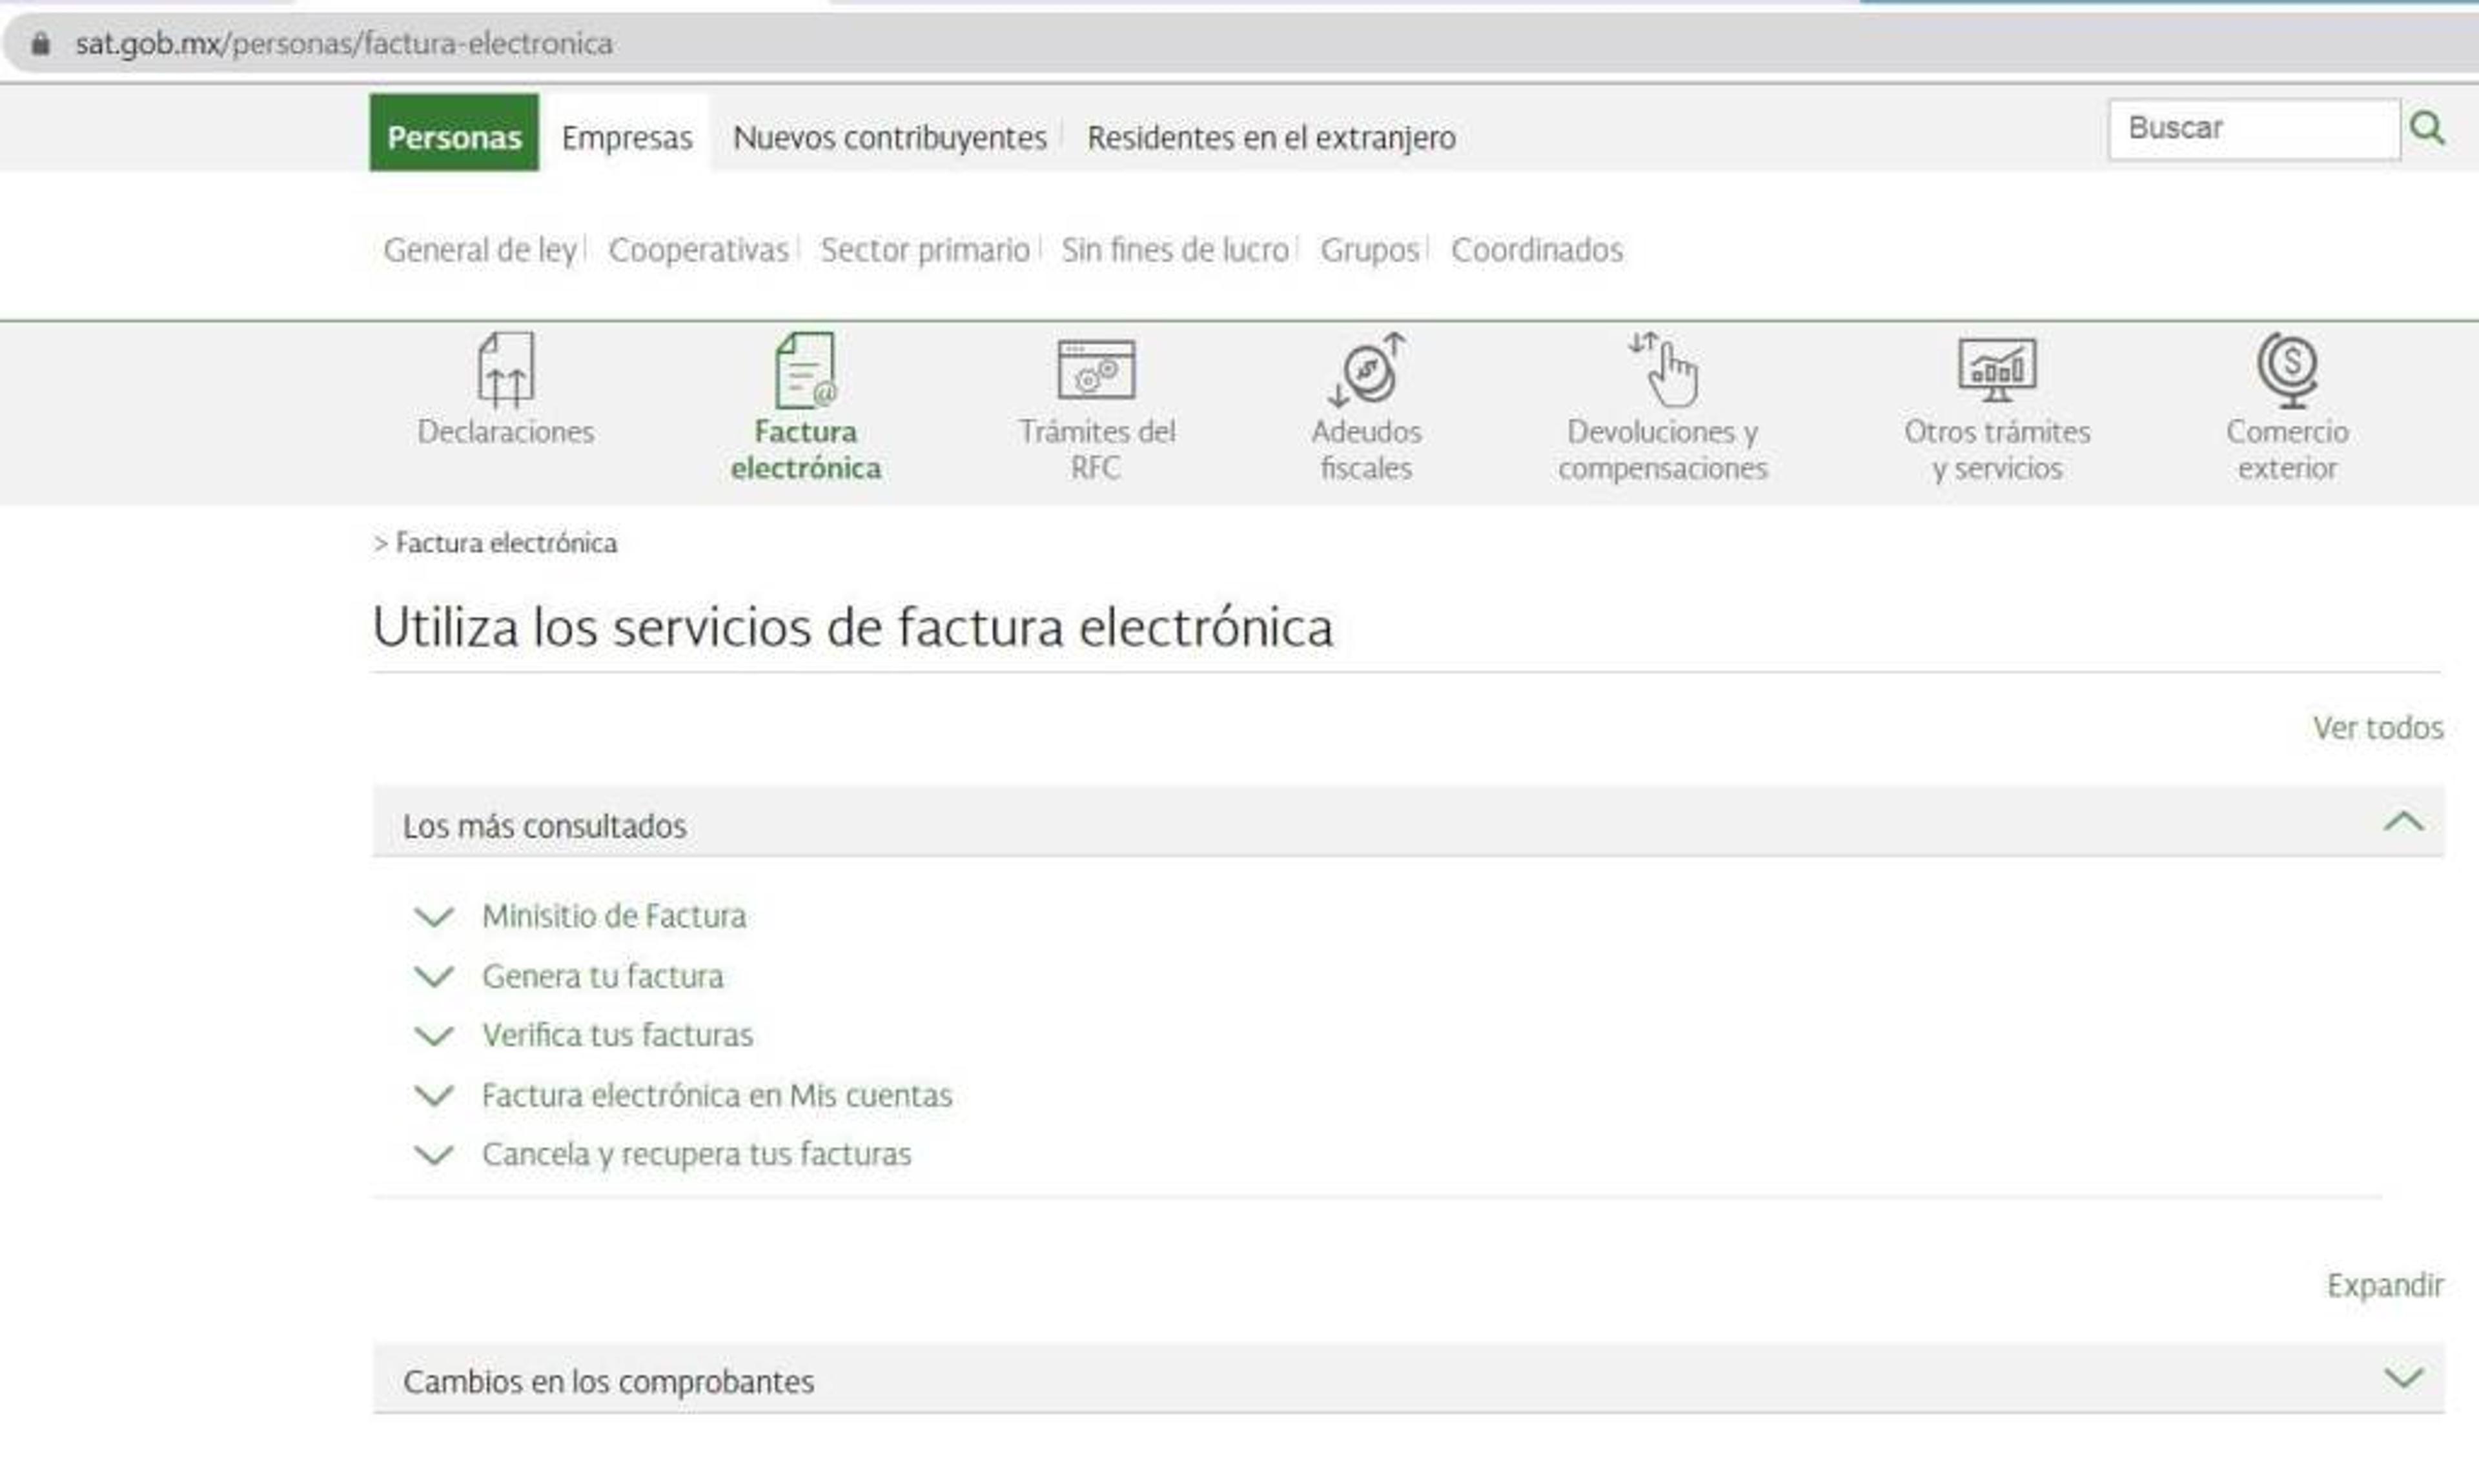The width and height of the screenshot is (2479, 1484).
Task: Open Comercio exterior globe icon
Action: coord(2287,370)
